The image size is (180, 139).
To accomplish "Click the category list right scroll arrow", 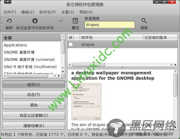I will 59,76.
